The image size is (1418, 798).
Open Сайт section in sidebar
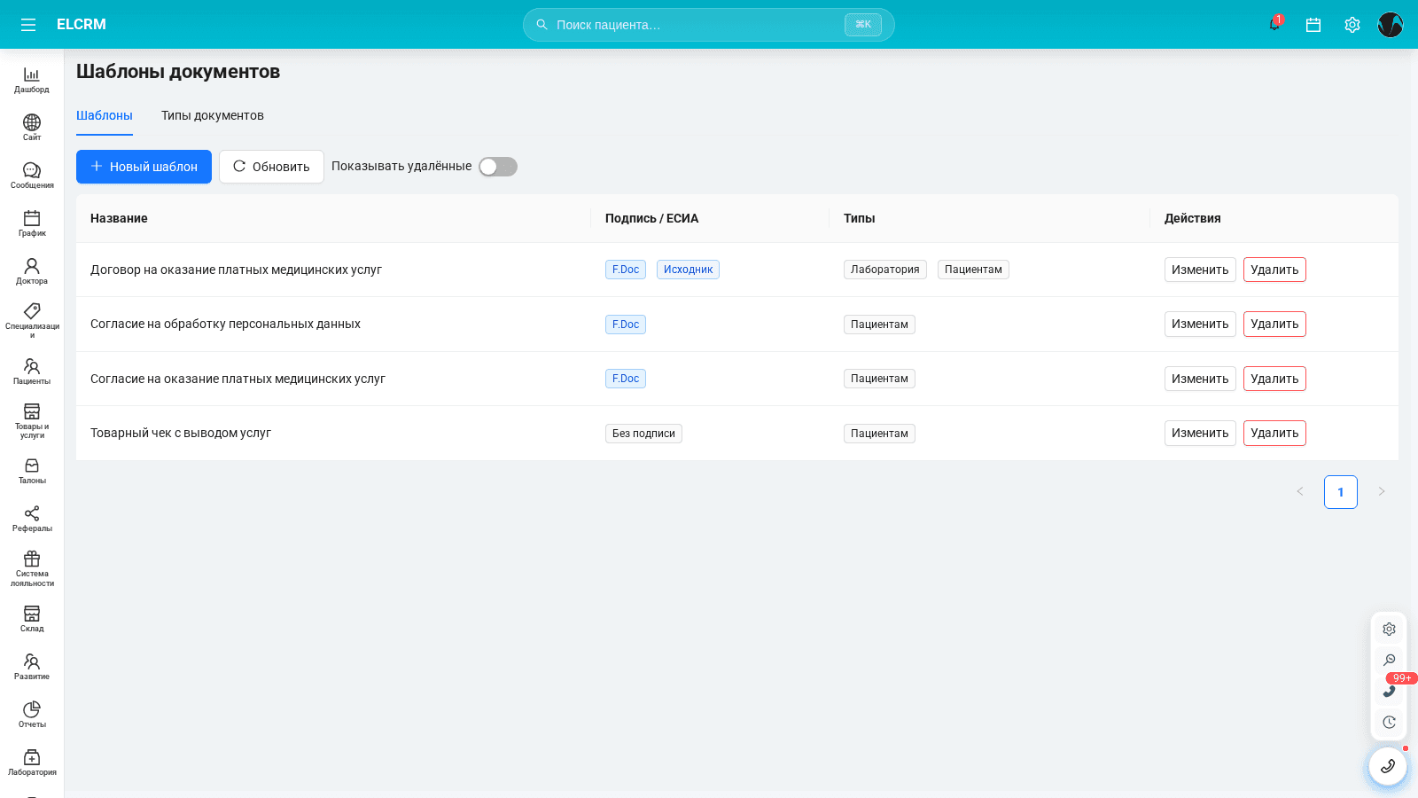coord(32,128)
